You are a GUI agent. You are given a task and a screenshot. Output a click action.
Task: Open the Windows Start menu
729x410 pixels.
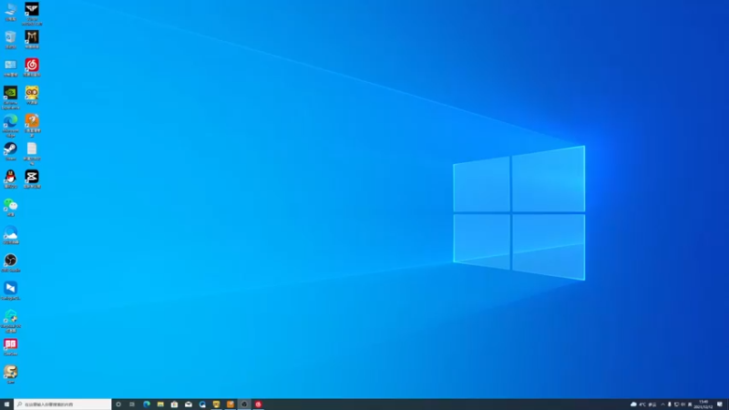6,405
